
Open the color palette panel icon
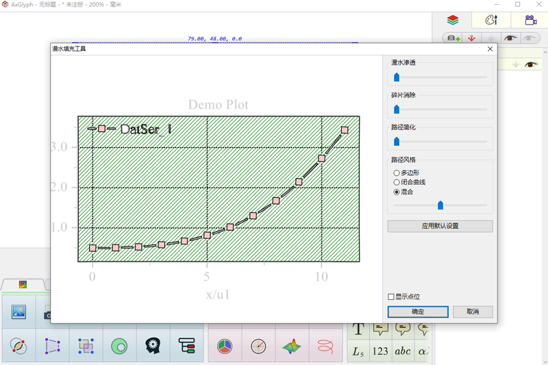[491, 21]
